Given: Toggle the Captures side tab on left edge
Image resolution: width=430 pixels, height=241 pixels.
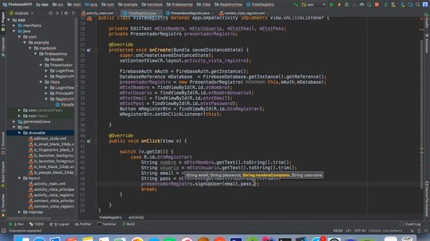Looking at the screenshot, I should pyautogui.click(x=3, y=47).
